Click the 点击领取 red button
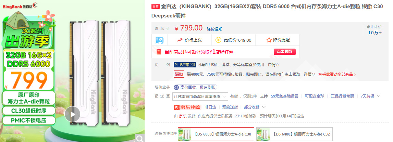This screenshot has height=142, width=393. coord(284,52)
